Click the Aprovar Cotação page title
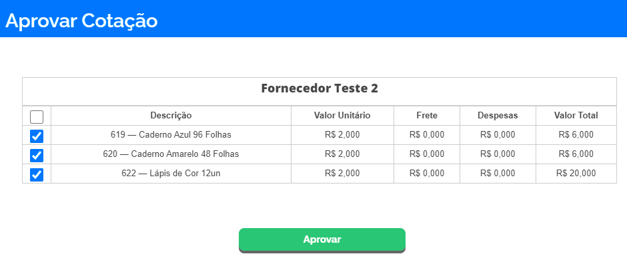 81,21
